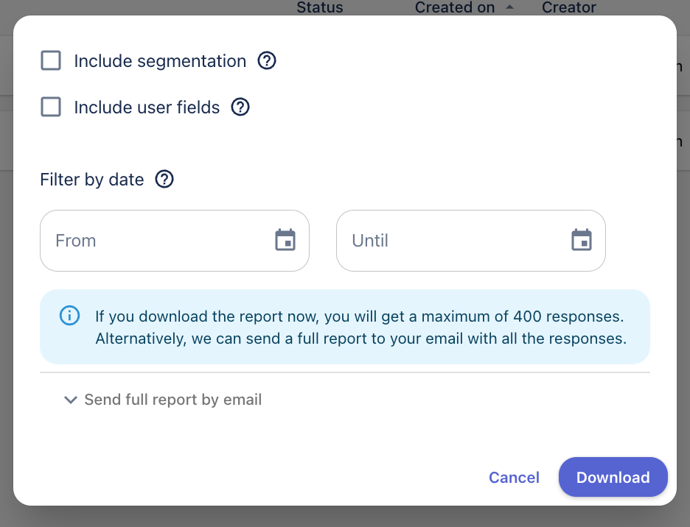Screen dimensions: 690x527
Task: Click the Download button
Action: 613,477
